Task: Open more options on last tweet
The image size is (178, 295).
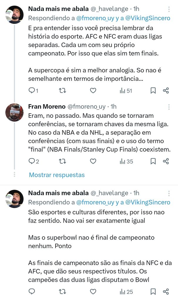Action: pos(169,193)
